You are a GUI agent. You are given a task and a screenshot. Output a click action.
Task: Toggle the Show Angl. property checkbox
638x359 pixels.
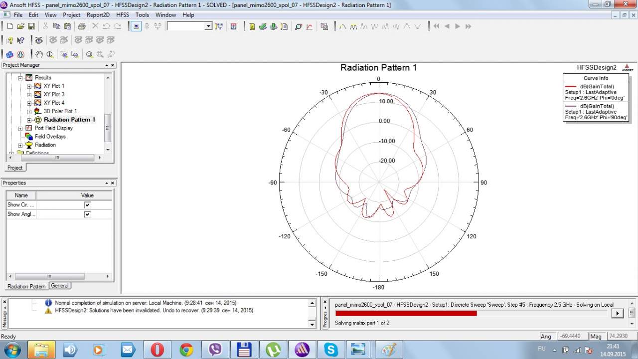87,214
